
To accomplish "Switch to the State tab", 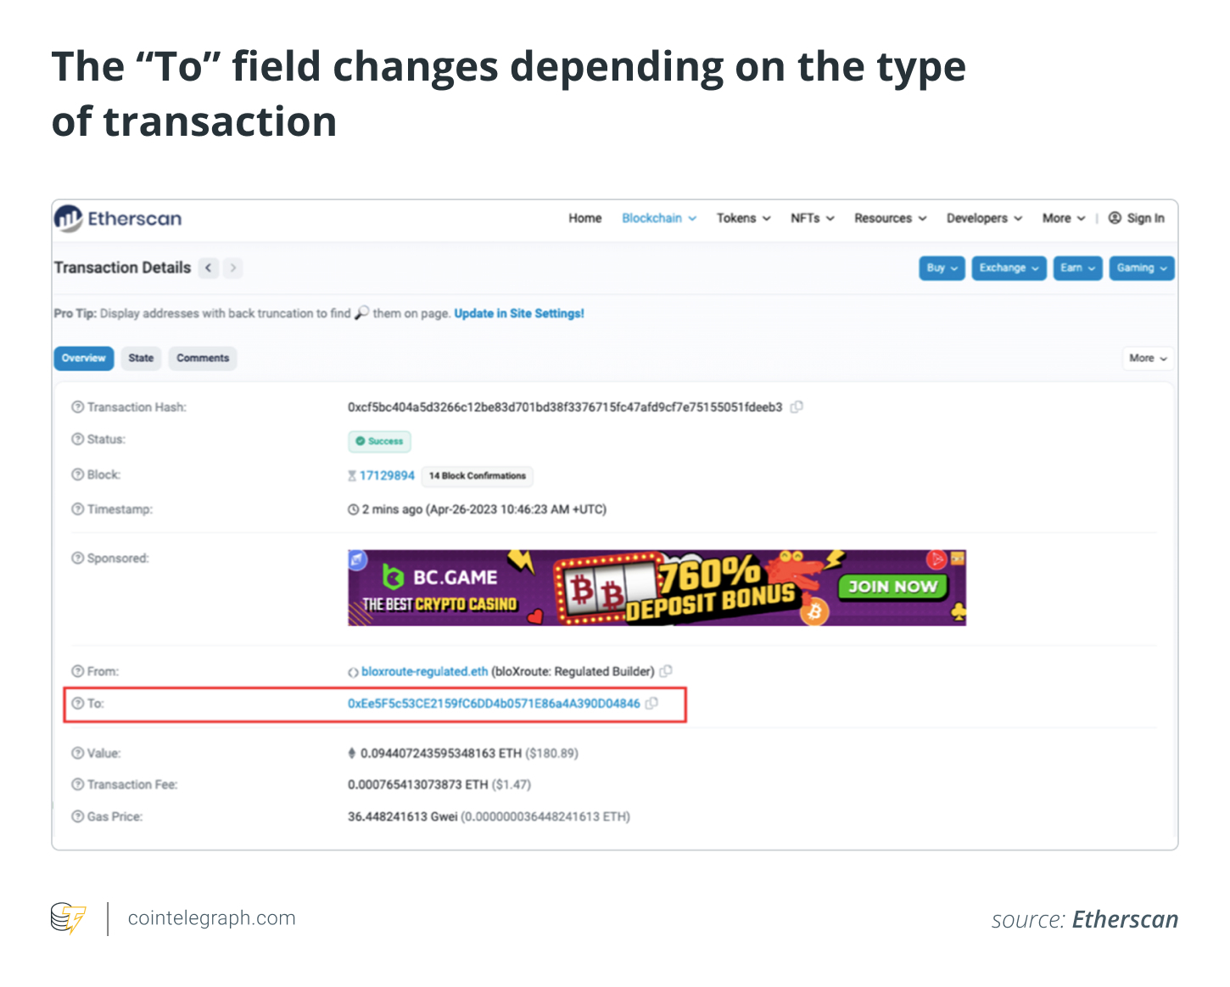I will click(x=141, y=358).
